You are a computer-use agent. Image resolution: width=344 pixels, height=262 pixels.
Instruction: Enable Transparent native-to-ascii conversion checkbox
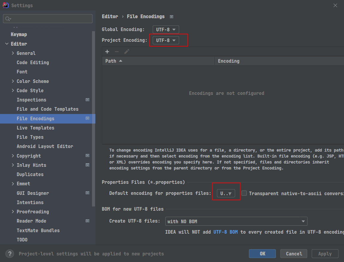coord(244,193)
